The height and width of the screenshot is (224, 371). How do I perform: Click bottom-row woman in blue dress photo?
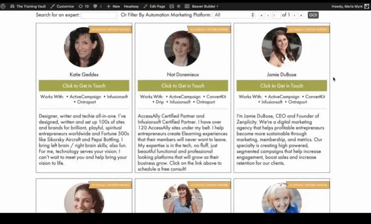183,198
